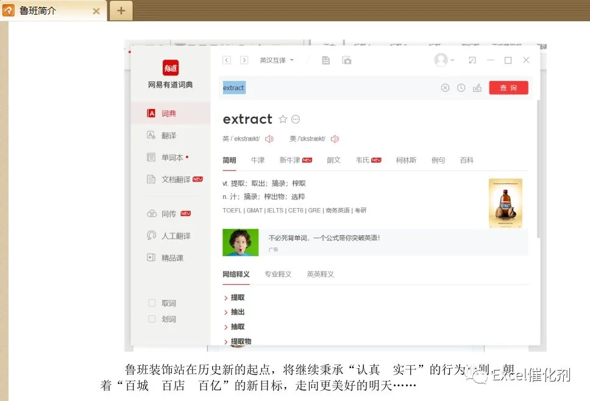590x401 pixels.
Task: Select 词典 in the sidebar
Action: 171,114
